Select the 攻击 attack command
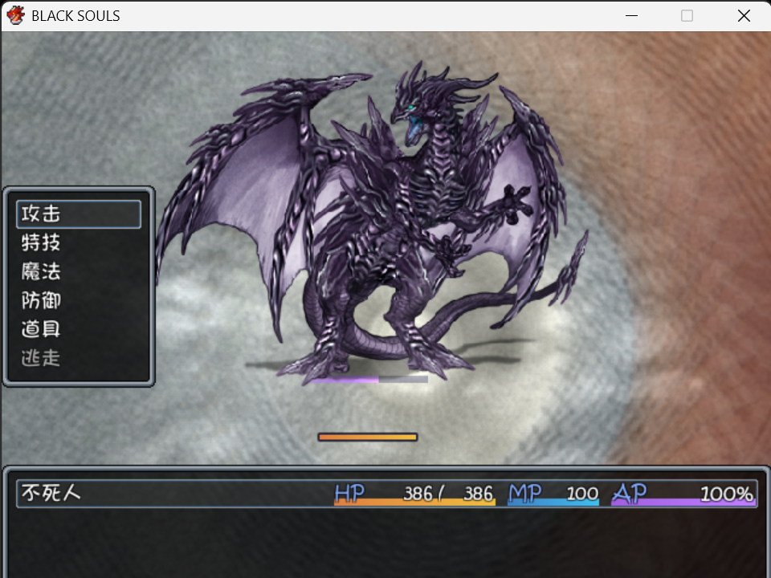The height and width of the screenshot is (578, 771). [x=79, y=214]
